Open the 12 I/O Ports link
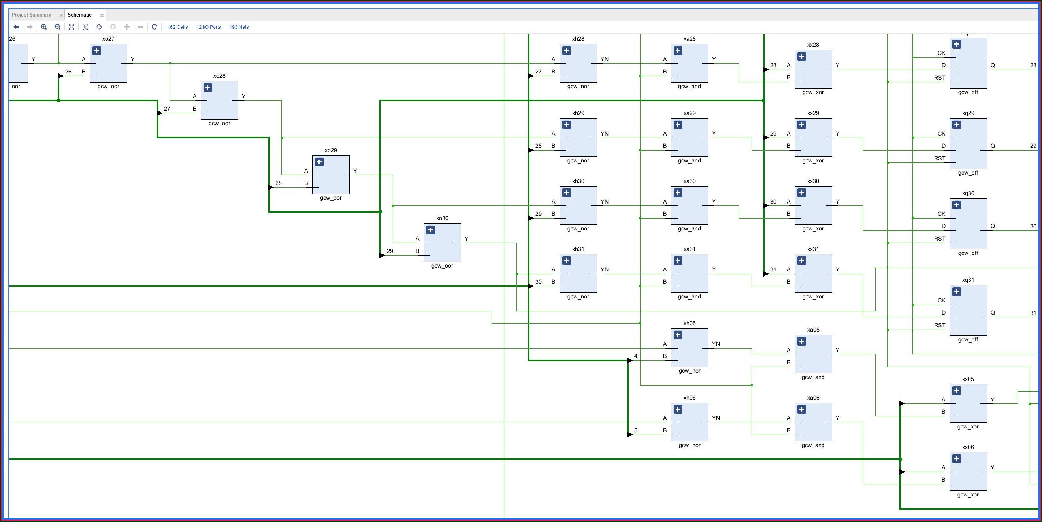Screen dimensions: 1042x522 pyautogui.click(x=208, y=27)
